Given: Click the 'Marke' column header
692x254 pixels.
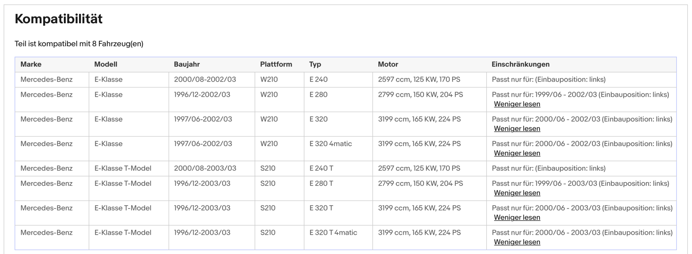Looking at the screenshot, I should click(x=31, y=64).
